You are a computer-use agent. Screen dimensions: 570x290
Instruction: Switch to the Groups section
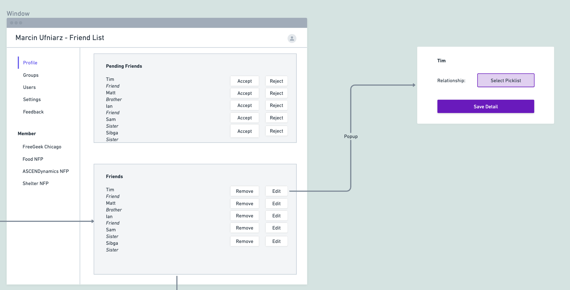[x=31, y=75]
